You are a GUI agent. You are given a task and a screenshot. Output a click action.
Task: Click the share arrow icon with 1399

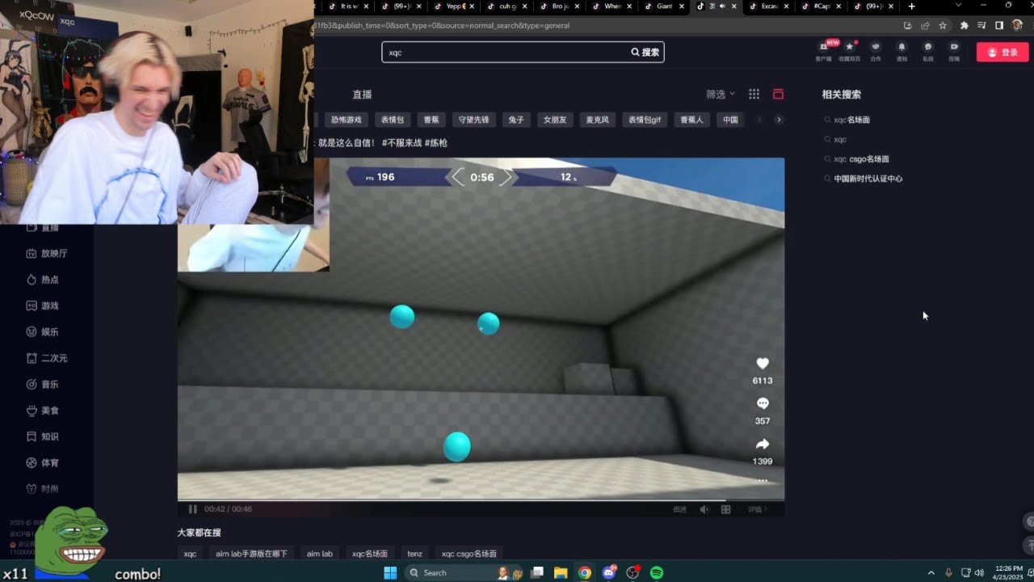coord(762,444)
